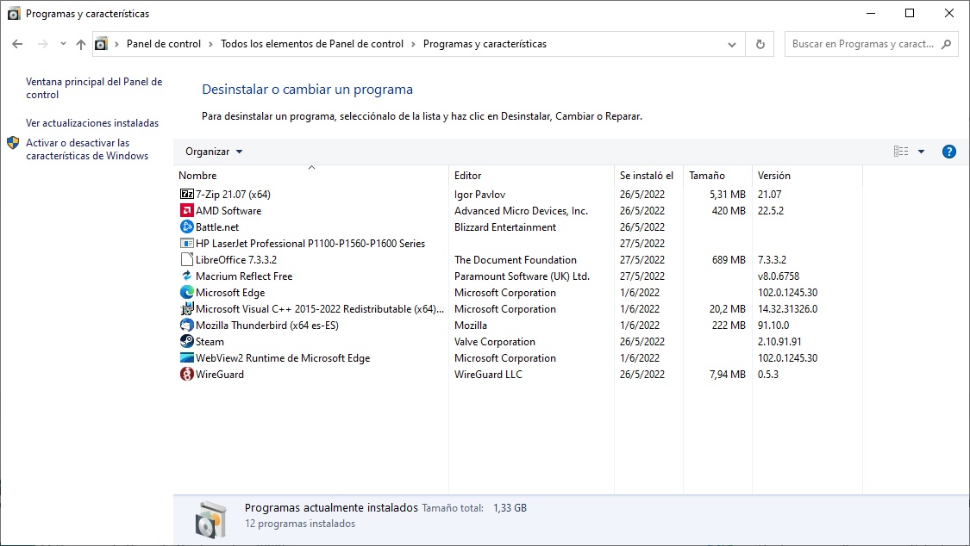This screenshot has width=970, height=546.
Task: Select the Steam program name
Action: [210, 342]
